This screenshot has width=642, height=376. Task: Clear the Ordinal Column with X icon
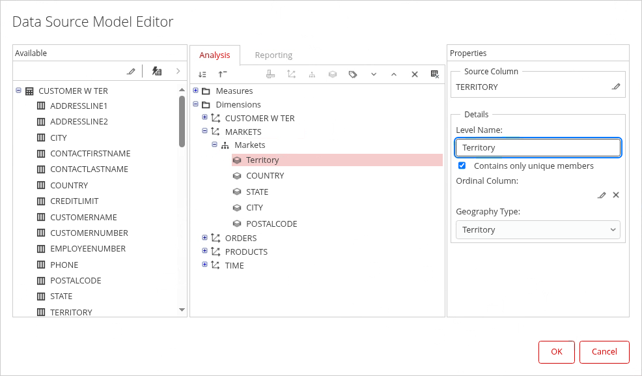coord(616,195)
